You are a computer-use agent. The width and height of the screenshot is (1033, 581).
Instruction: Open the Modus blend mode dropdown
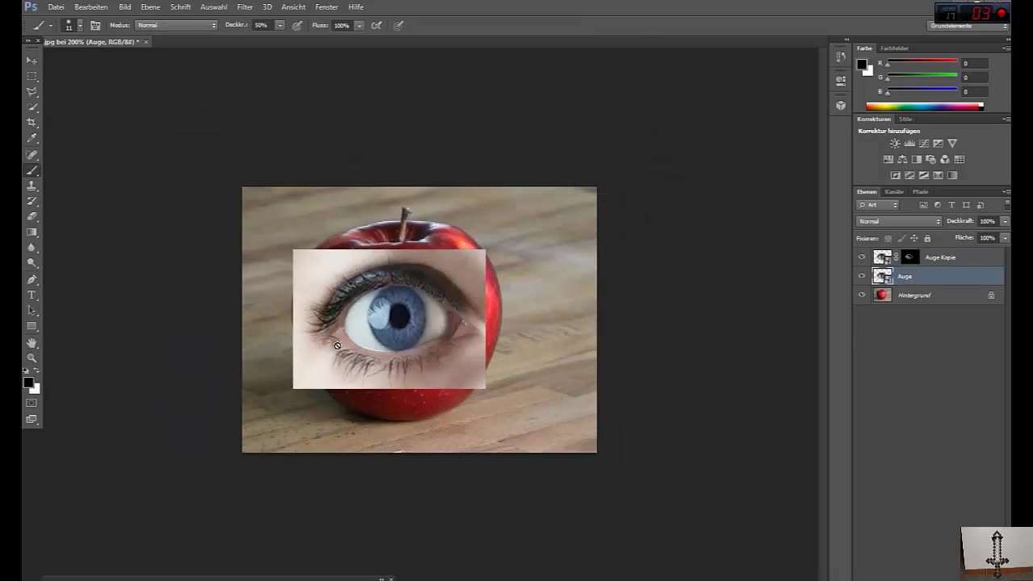177,26
